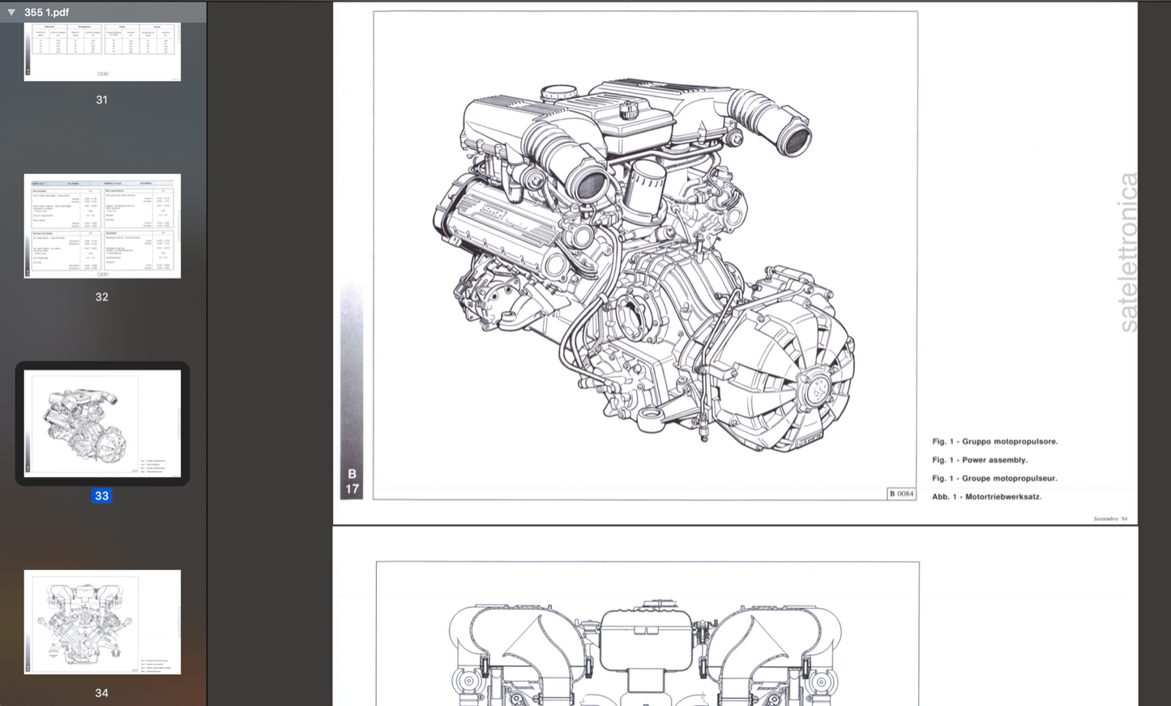Click the blue page 33 label
Viewport: 1171px width, 706px height.
pos(101,495)
